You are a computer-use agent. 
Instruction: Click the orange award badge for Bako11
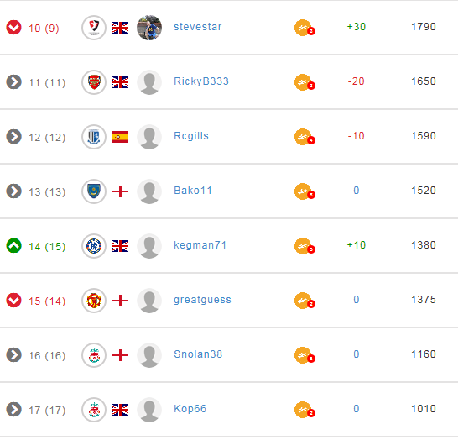(304, 191)
